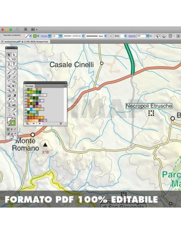Select the Hand tool

9,114
